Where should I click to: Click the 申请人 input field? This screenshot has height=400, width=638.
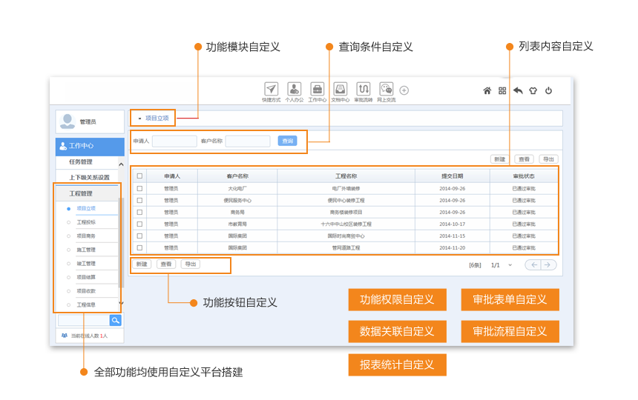[174, 141]
